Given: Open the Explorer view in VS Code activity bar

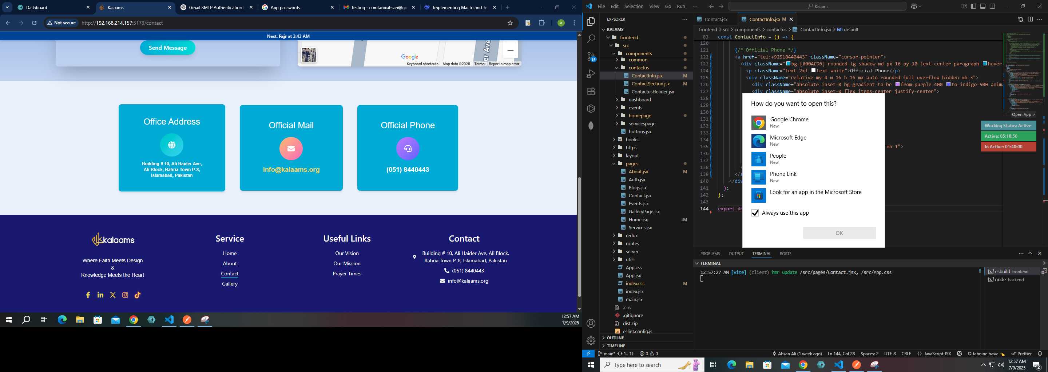Looking at the screenshot, I should [x=591, y=21].
